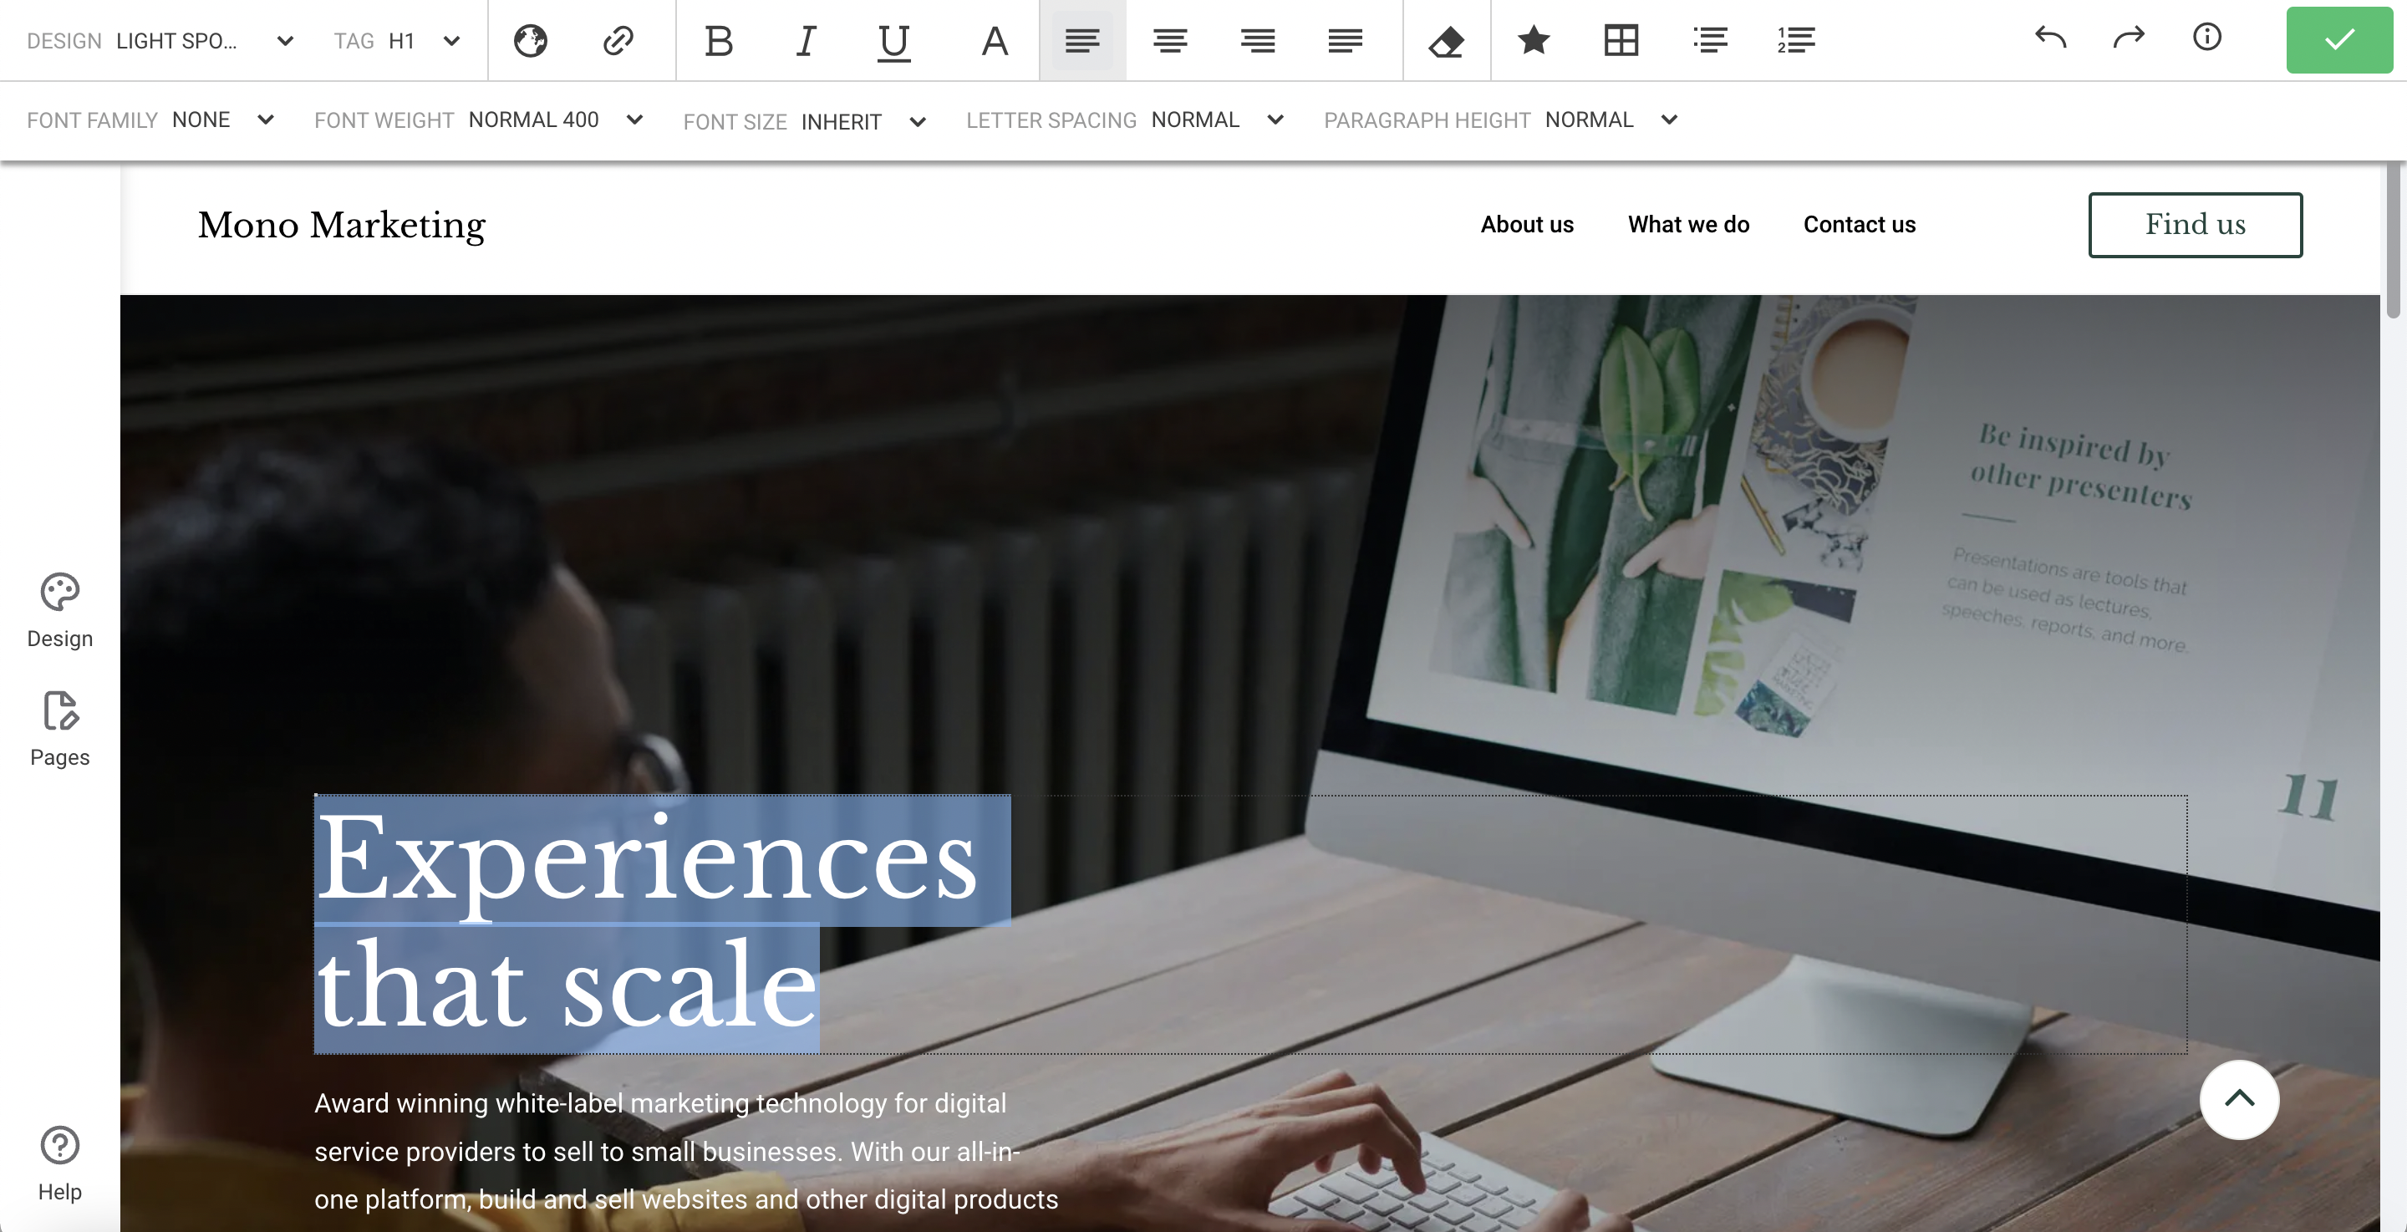This screenshot has width=2407, height=1232.
Task: Redo the last change
Action: 2129,38
